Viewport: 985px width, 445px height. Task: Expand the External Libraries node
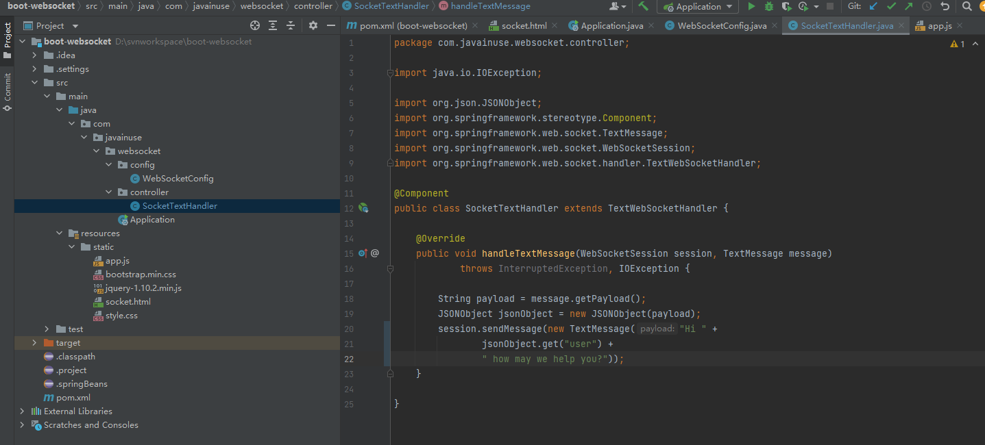pos(22,411)
